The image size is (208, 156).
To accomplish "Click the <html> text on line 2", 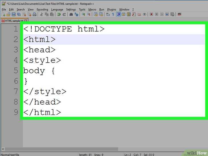I will coord(39,39).
